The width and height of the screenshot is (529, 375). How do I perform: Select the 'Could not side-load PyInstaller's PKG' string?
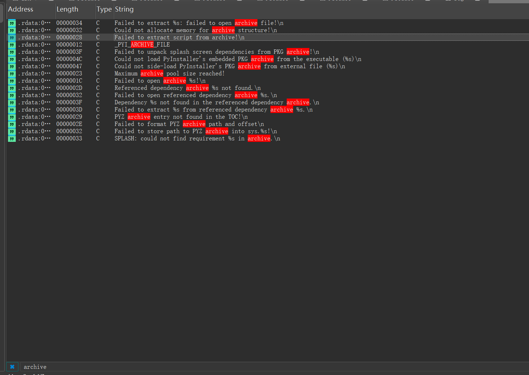click(x=229, y=66)
